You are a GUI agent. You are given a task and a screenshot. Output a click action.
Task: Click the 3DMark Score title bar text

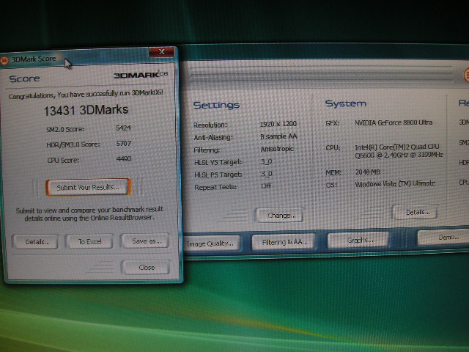point(34,59)
